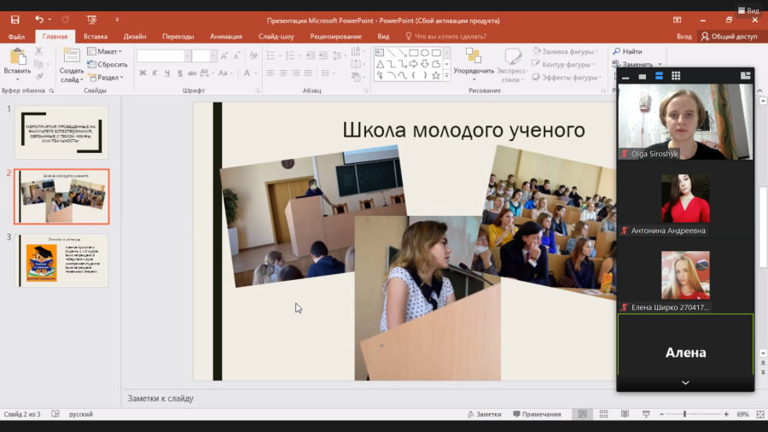Expand the Layout (Макет) dropdown
The image size is (768, 432).
pyautogui.click(x=105, y=51)
